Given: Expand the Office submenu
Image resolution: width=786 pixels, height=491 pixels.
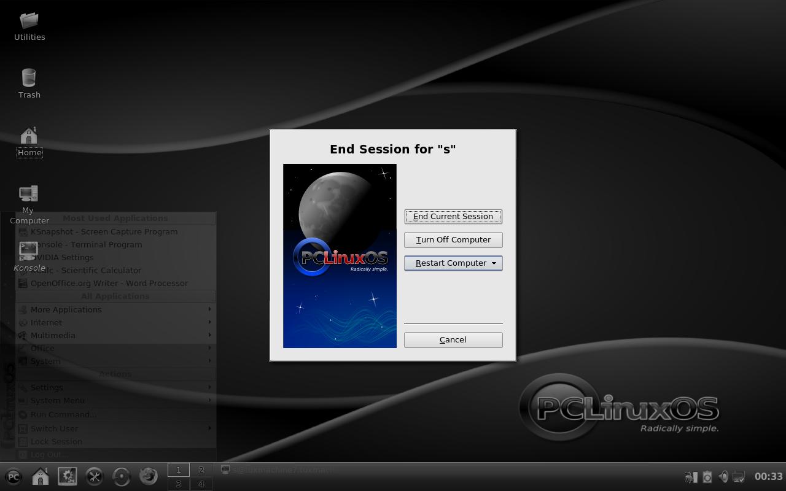Looking at the screenshot, I should click(115, 348).
